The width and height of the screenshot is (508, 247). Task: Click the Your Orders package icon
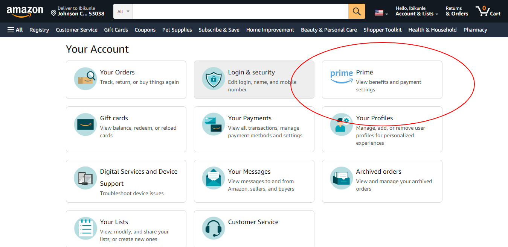coord(85,79)
